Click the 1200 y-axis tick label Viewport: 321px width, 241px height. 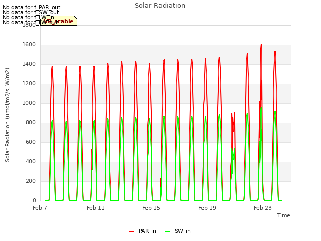click(x=29, y=84)
